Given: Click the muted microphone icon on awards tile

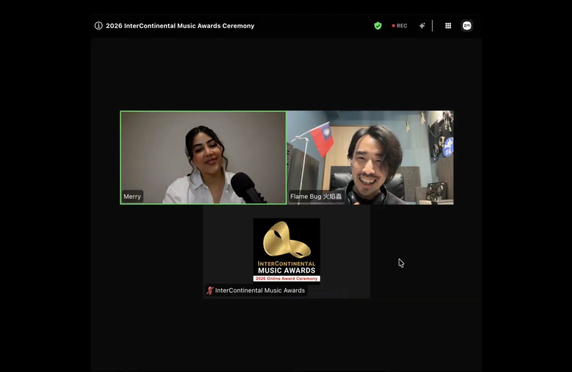Looking at the screenshot, I should (x=210, y=290).
